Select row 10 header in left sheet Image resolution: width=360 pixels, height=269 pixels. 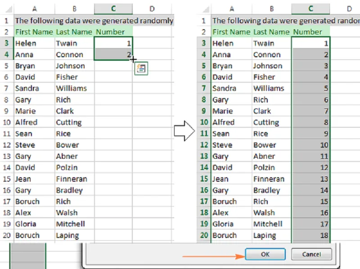pyautogui.click(x=7, y=122)
